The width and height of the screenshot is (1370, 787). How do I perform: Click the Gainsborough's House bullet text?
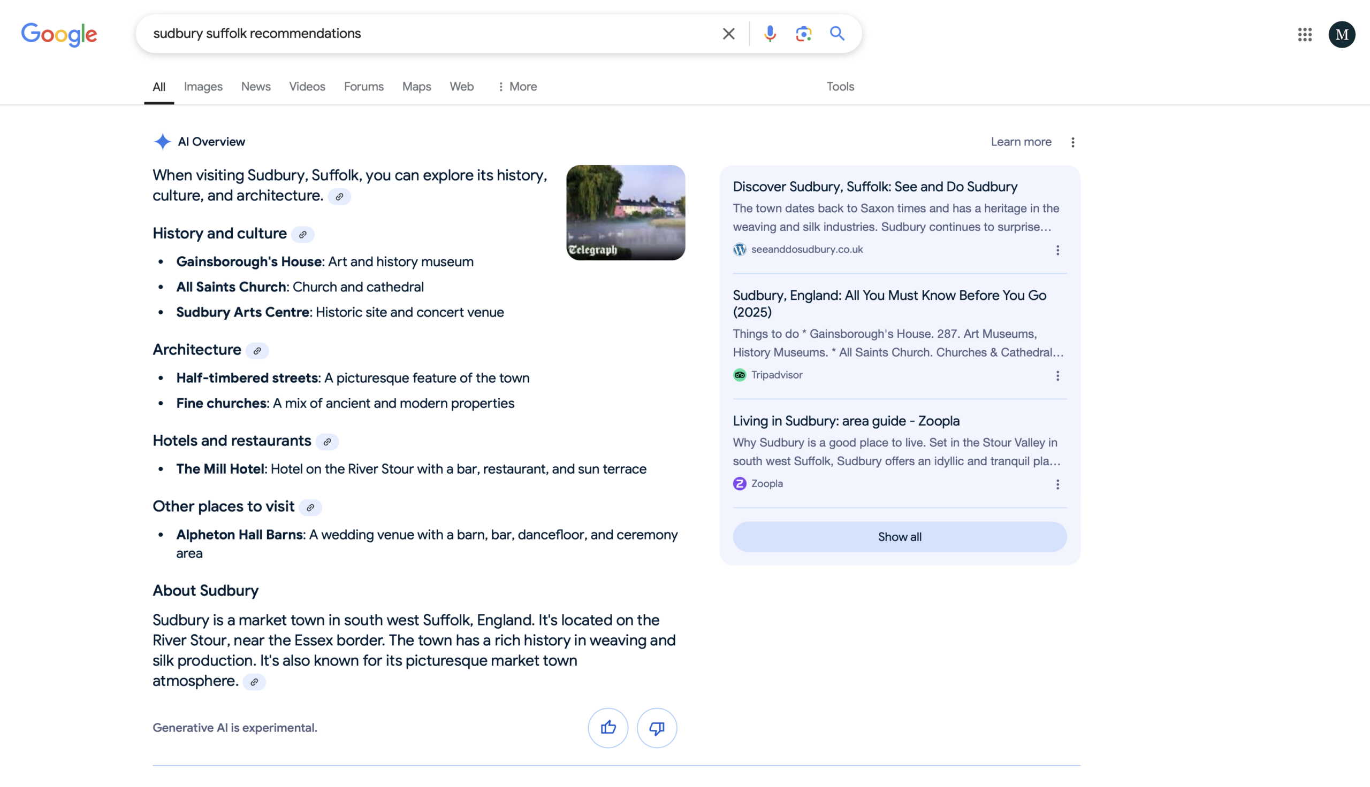click(324, 262)
